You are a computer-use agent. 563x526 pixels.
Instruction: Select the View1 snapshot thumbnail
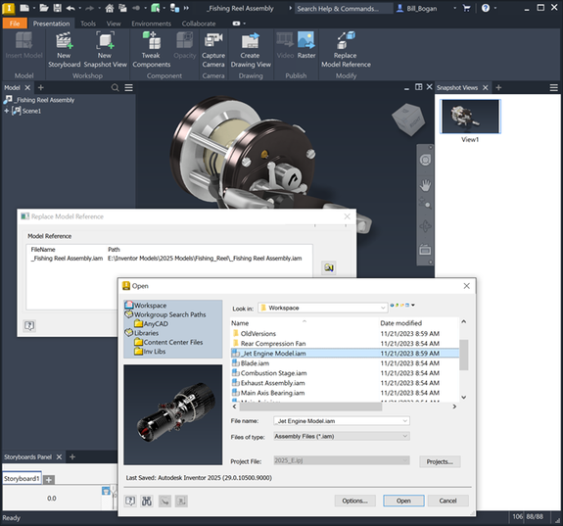(x=470, y=117)
